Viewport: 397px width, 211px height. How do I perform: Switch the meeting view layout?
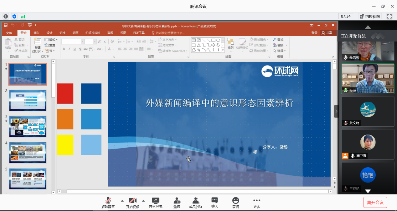tap(369, 16)
